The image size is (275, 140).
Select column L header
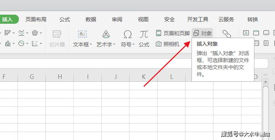coord(171,77)
